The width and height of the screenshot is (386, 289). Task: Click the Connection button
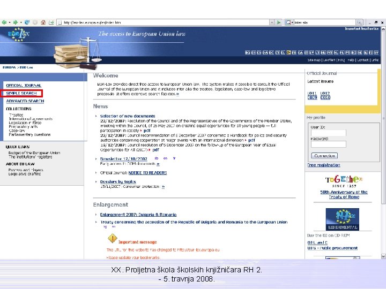click(324, 156)
